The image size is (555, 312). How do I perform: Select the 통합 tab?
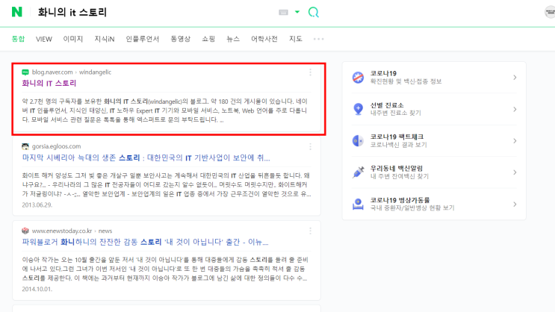point(18,39)
